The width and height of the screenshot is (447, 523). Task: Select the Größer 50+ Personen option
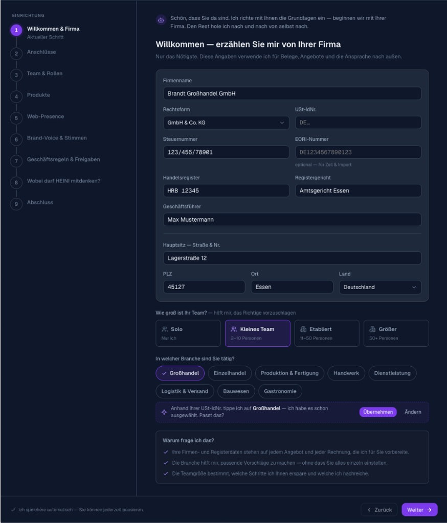(x=396, y=333)
